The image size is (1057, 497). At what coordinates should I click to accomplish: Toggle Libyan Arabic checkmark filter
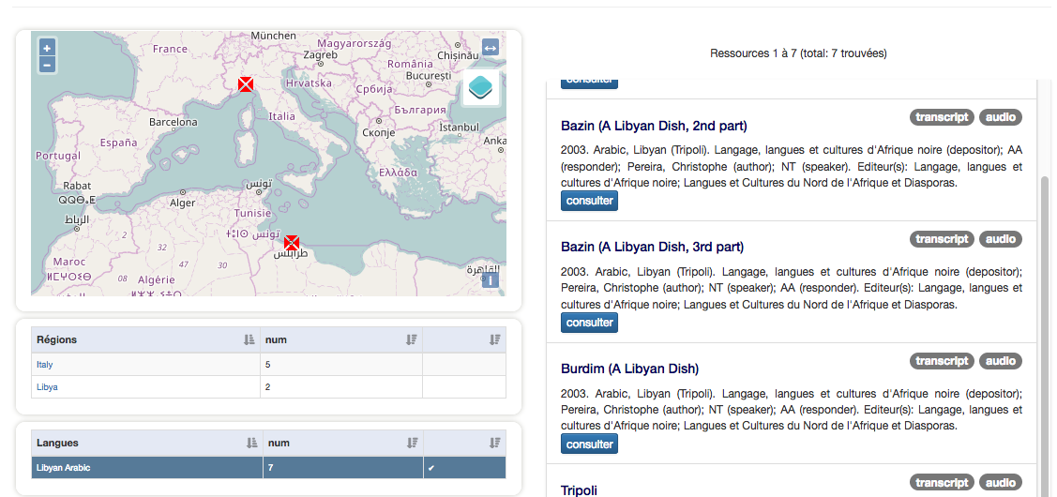pos(430,467)
